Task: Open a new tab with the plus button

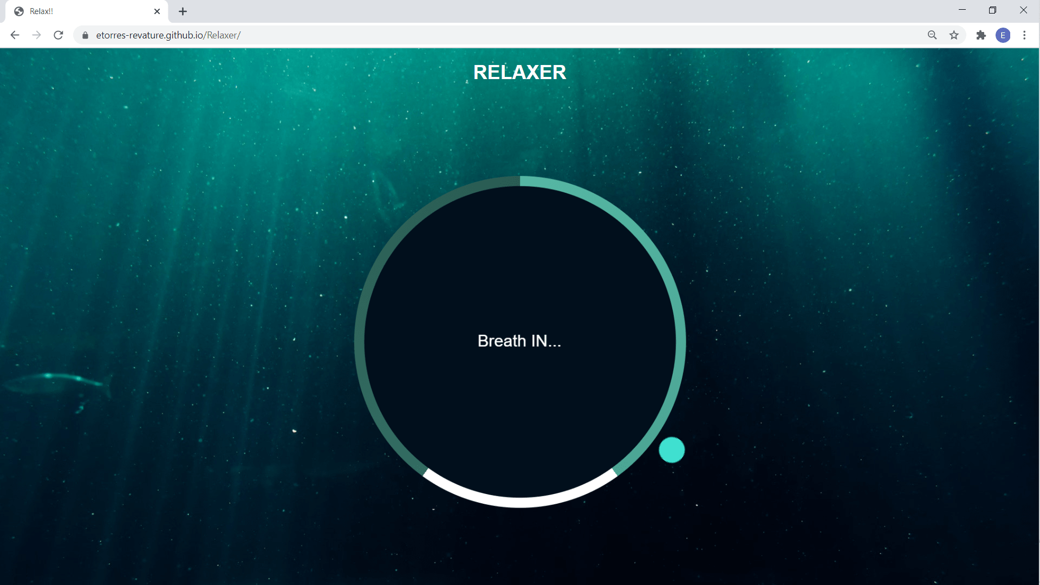Action: pyautogui.click(x=183, y=11)
